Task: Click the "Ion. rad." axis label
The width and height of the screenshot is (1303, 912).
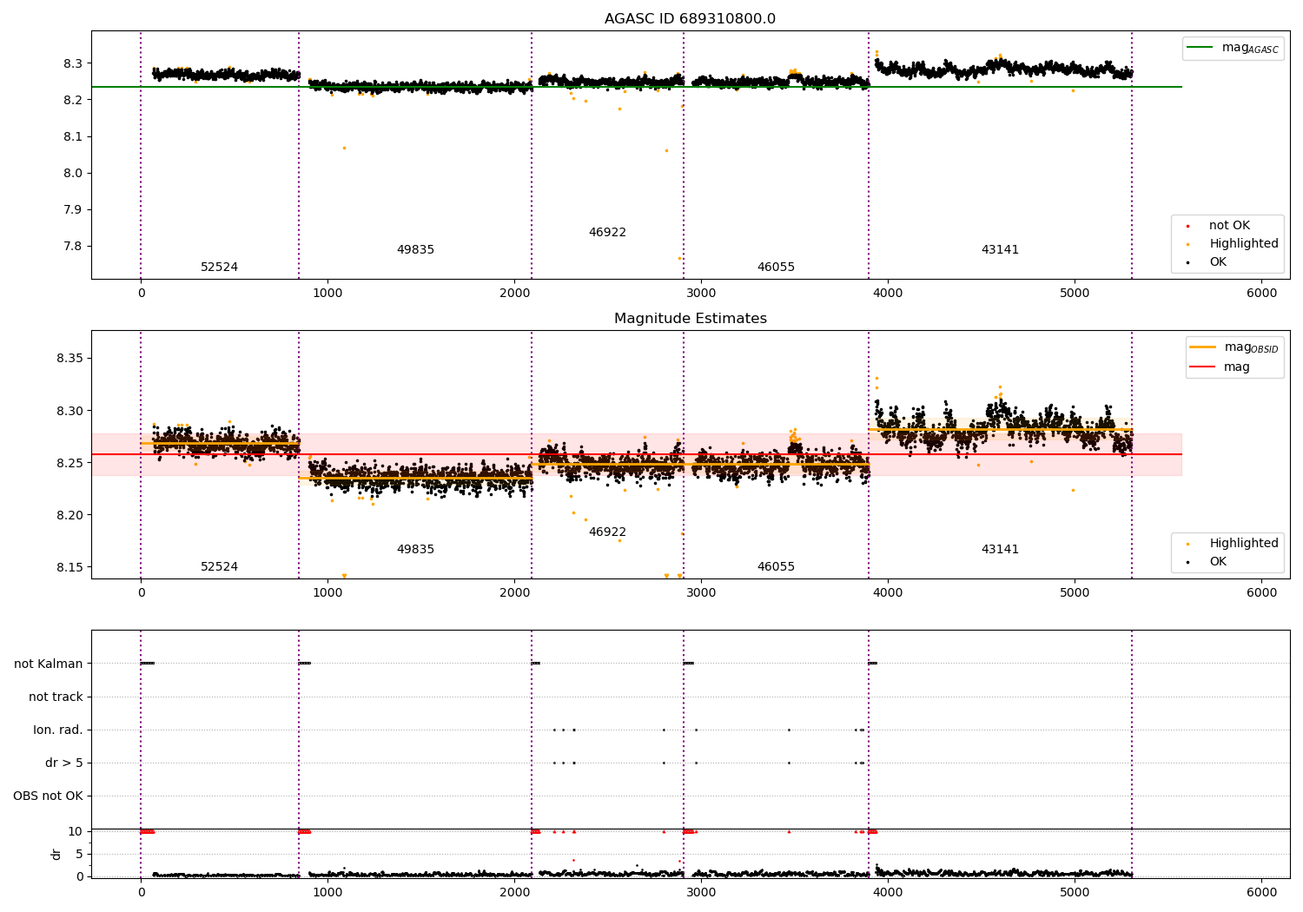Action: click(58, 730)
